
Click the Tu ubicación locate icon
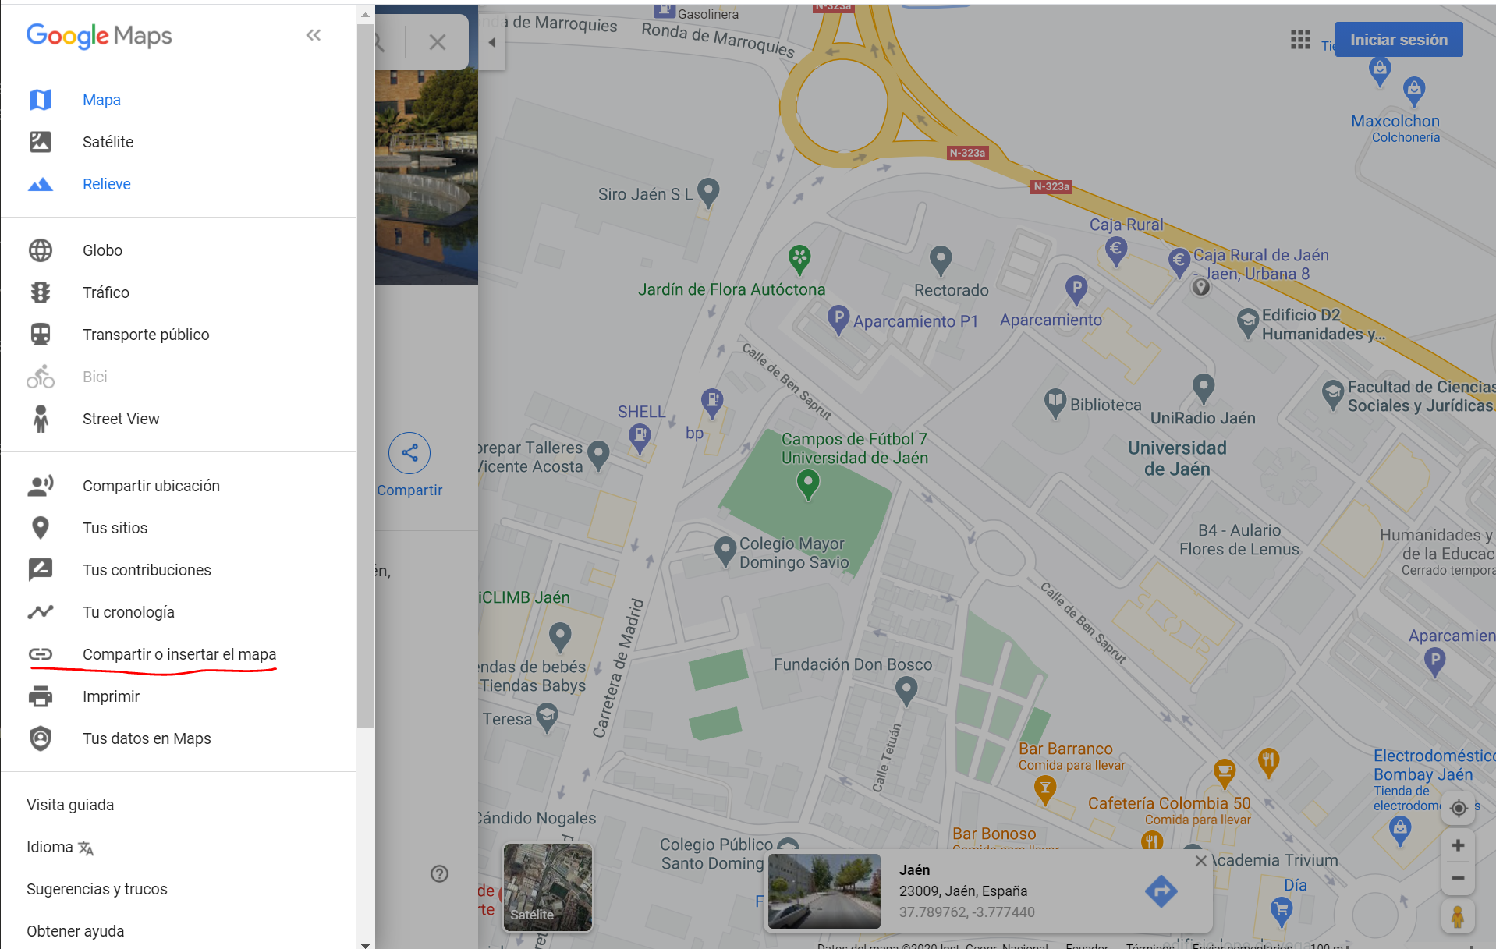pos(1458,808)
